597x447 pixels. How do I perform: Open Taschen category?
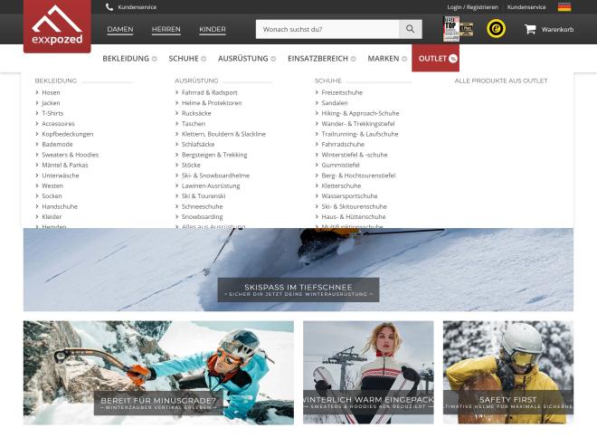pyautogui.click(x=194, y=123)
